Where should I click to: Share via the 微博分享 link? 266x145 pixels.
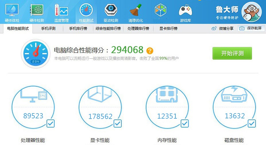[222, 28]
